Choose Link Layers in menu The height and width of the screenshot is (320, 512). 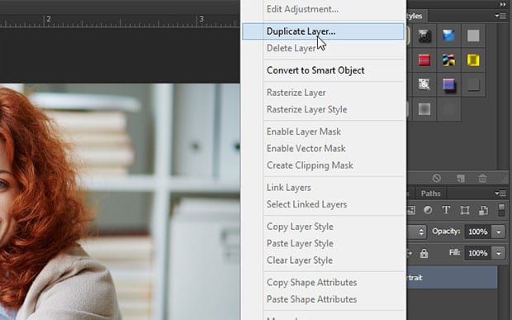323,188
